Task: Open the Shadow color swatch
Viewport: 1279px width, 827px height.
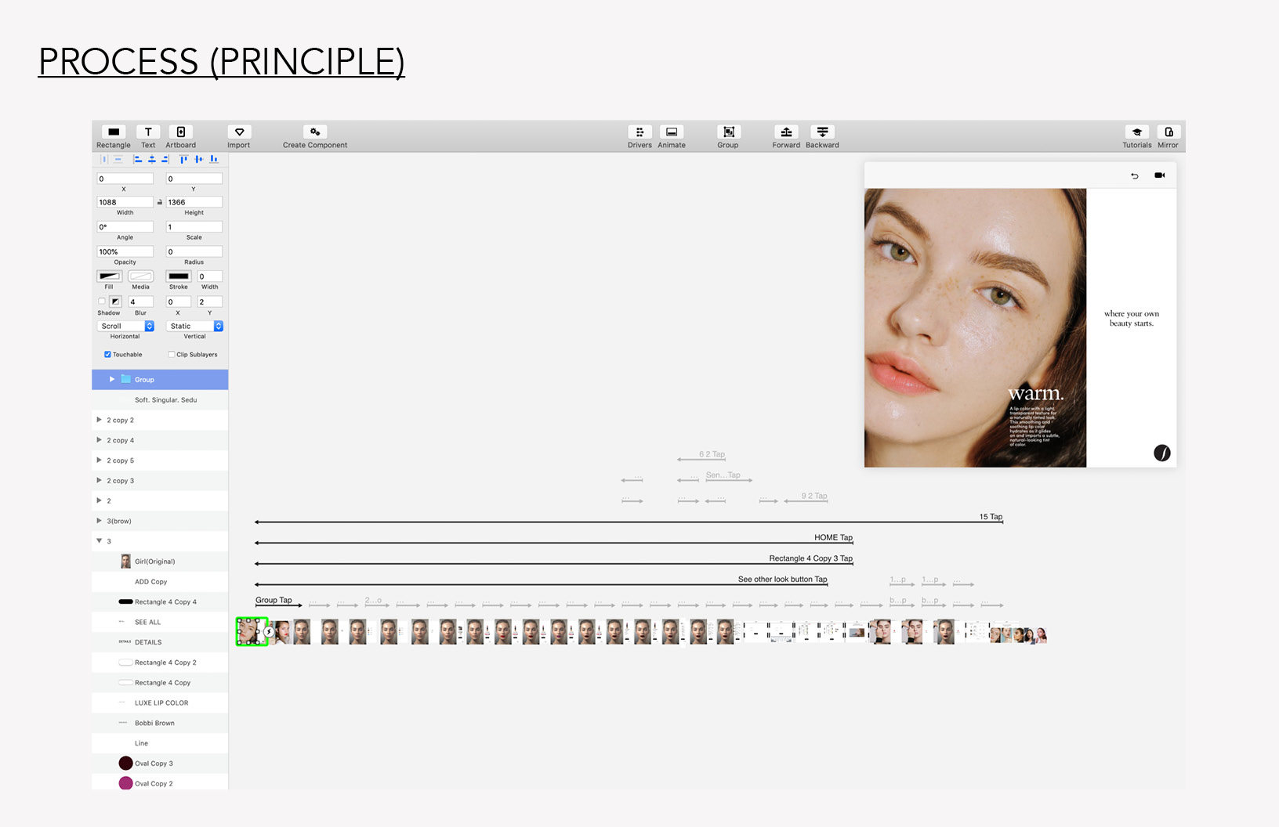Action: (115, 302)
